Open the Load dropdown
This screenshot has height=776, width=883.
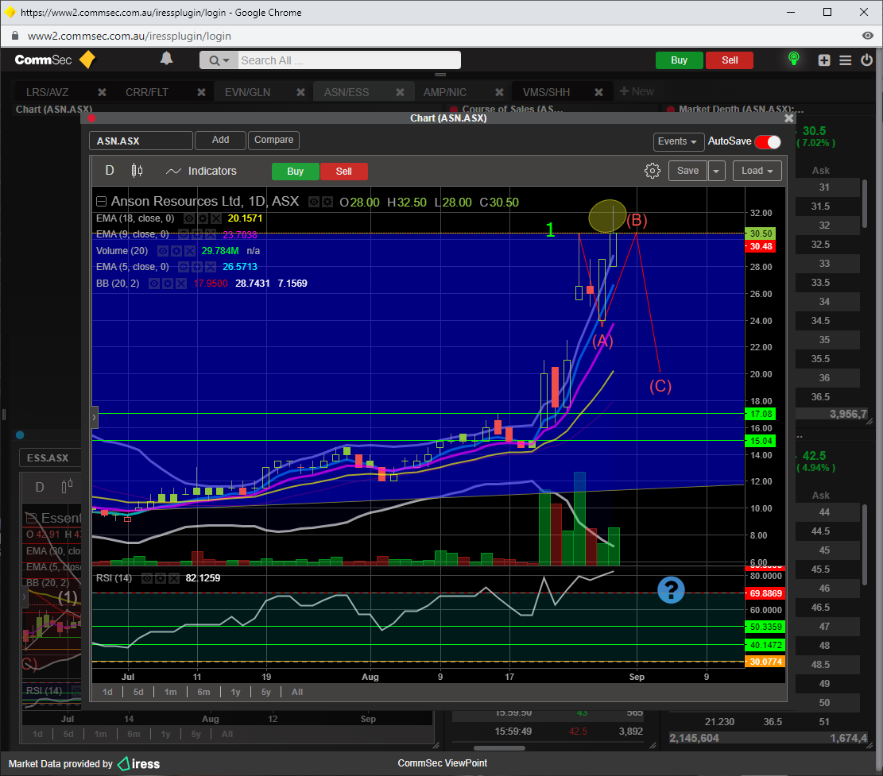click(757, 171)
